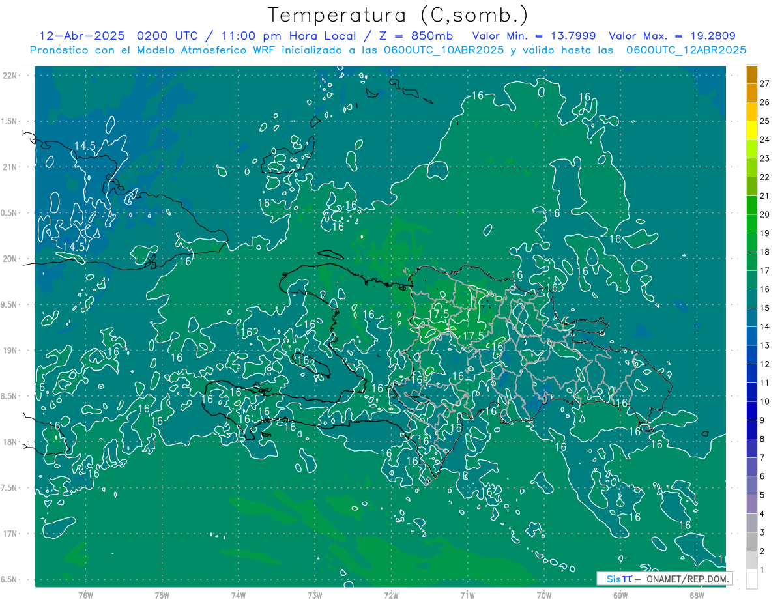Click the top orange-brown swatch above 27
The height and width of the screenshot is (604, 782).
[x=751, y=74]
